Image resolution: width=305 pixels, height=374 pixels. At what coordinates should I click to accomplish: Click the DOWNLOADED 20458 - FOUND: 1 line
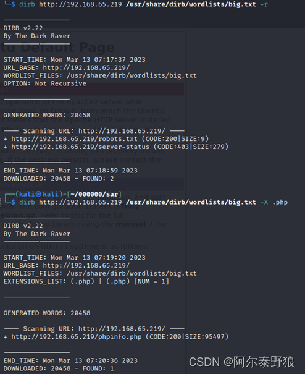[59, 368]
